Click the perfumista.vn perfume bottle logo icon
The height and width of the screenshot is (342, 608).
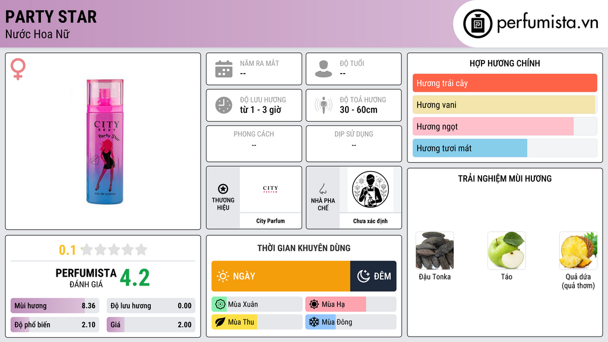click(x=477, y=24)
